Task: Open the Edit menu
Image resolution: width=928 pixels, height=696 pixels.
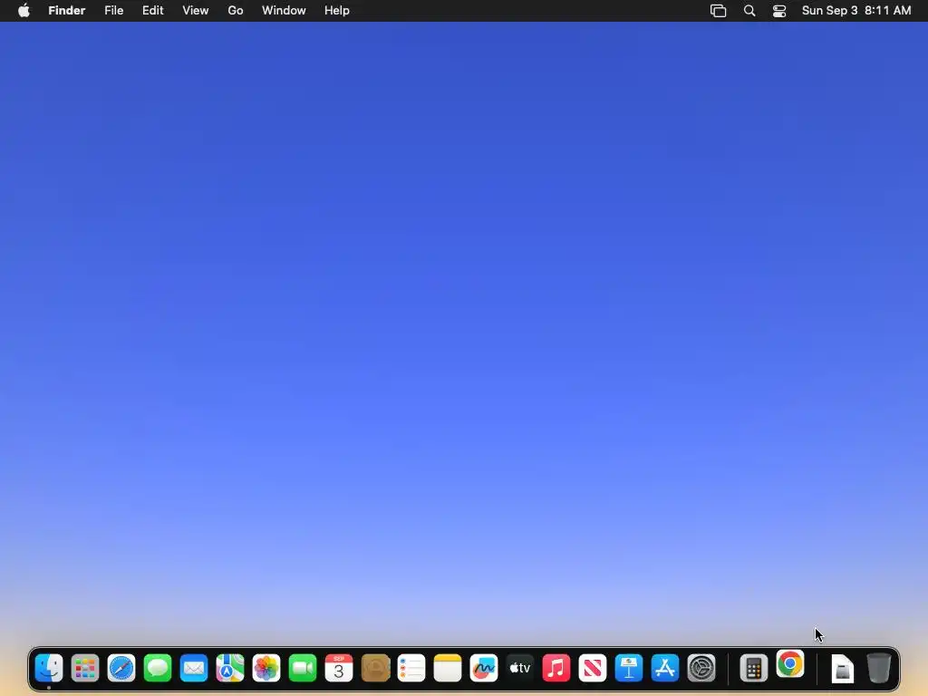Action: (152, 11)
